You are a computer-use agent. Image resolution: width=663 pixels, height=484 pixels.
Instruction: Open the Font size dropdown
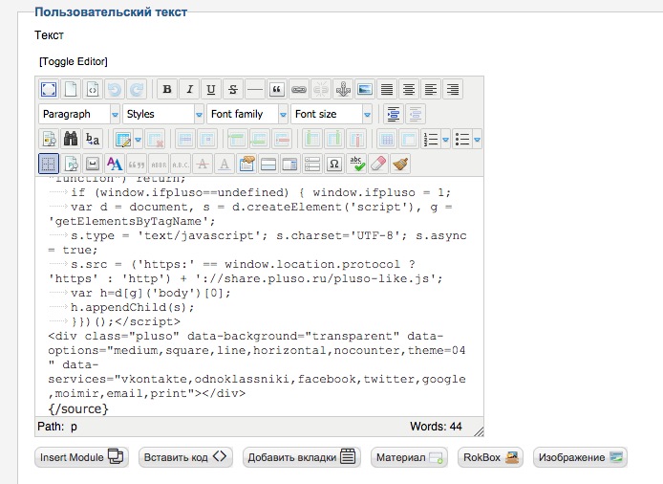point(331,114)
